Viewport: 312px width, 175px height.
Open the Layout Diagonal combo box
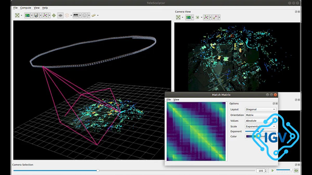point(261,109)
